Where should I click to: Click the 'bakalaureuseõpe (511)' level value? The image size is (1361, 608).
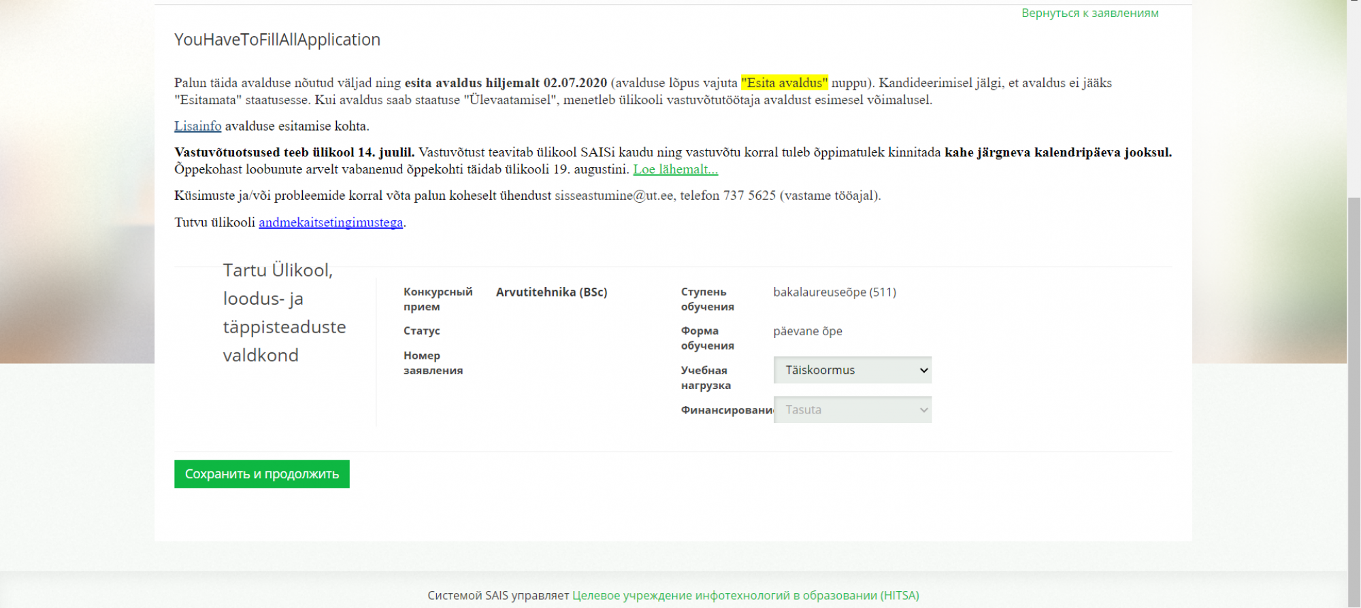pos(834,292)
